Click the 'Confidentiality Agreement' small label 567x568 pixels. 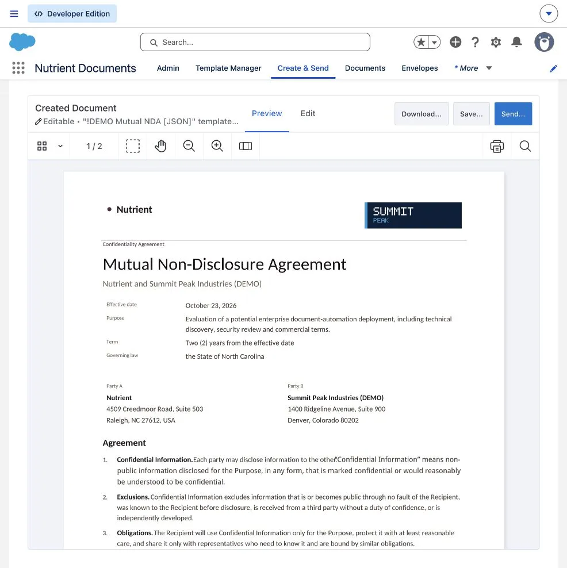tap(133, 244)
